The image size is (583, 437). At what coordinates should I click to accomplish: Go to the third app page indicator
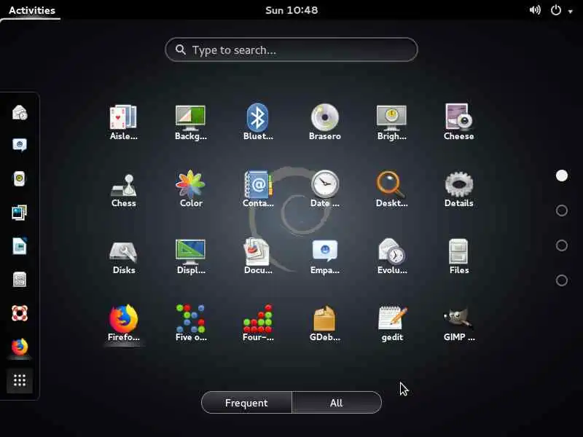point(561,245)
